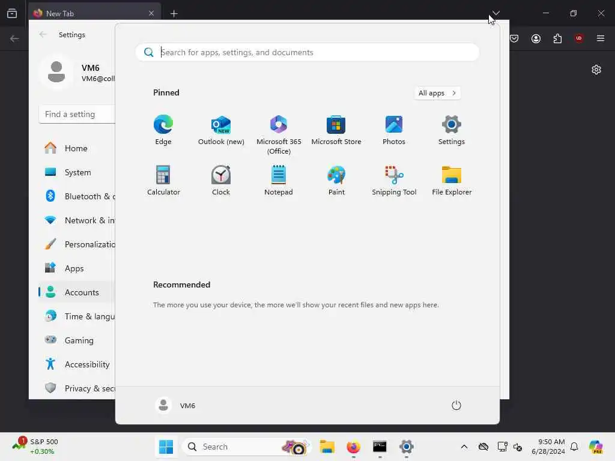Launch the Calculator app
This screenshot has width=615, height=461.
tap(163, 180)
